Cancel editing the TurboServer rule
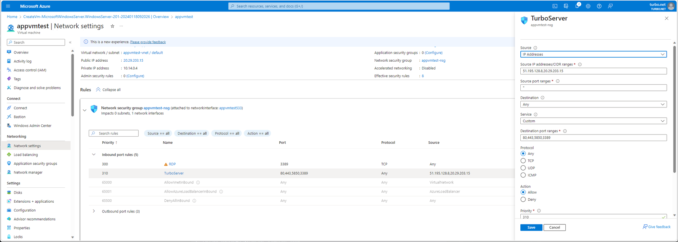 coord(555,227)
